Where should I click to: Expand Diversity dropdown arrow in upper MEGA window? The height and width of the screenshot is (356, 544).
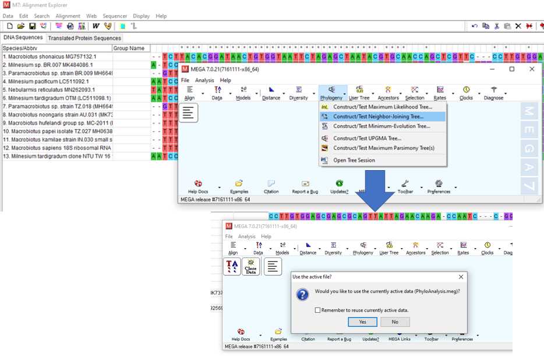tap(315, 94)
